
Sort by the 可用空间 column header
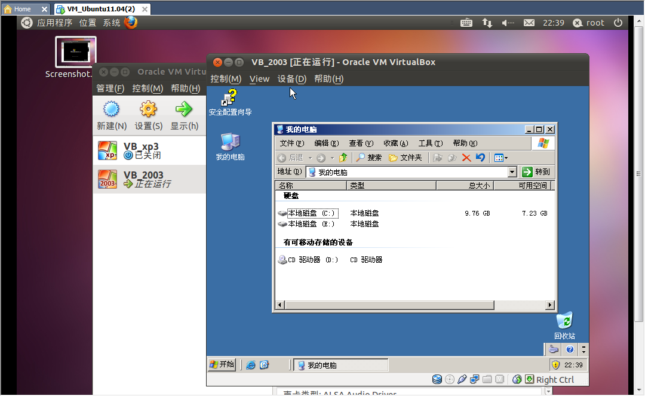(523, 186)
